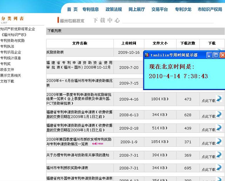Maximize the tanlilin time display window
Screen dimensions: 225x181
pos(216,55)
